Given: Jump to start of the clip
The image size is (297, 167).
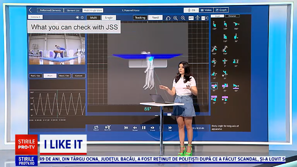Looking at the screenshot, I should click(x=126, y=128).
